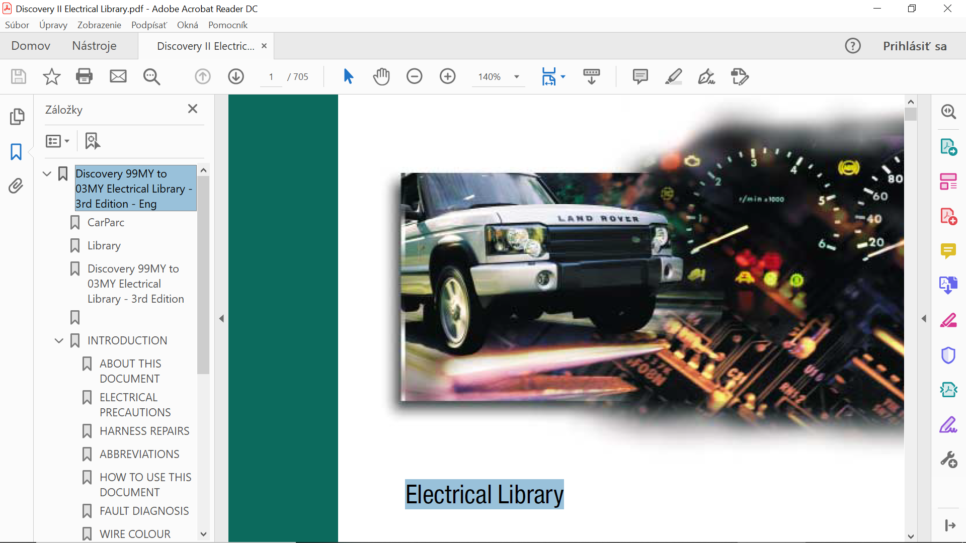
Task: Toggle the Bookmarks navigation panel
Action: pyautogui.click(x=16, y=151)
